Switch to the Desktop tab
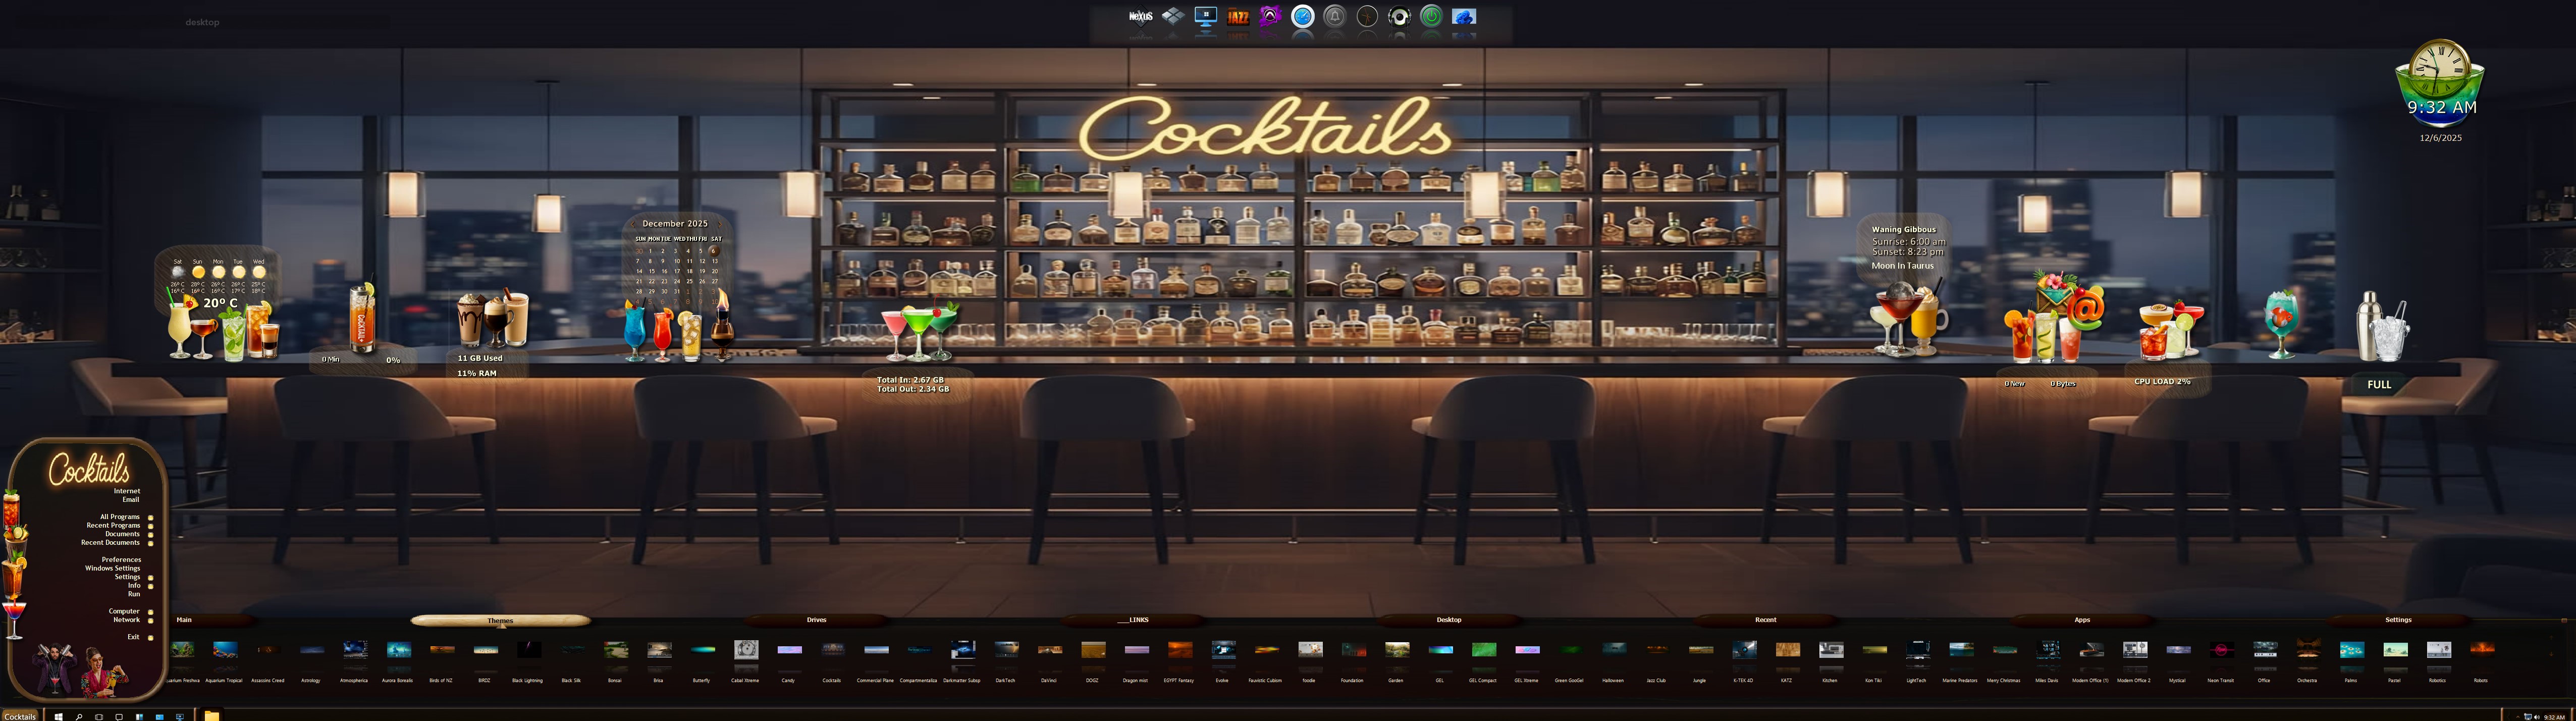 pos(1448,620)
